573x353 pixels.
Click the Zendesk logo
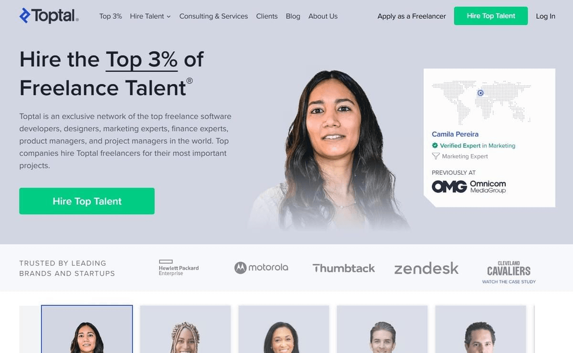(426, 268)
